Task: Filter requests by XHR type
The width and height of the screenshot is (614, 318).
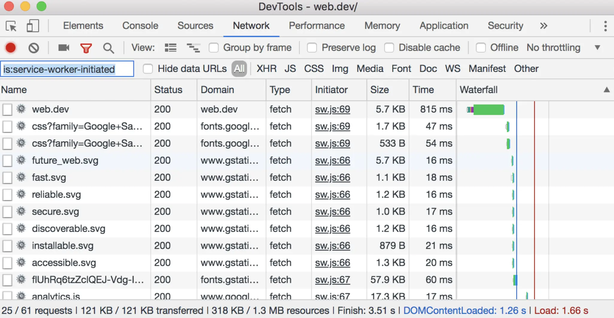Action: tap(266, 69)
